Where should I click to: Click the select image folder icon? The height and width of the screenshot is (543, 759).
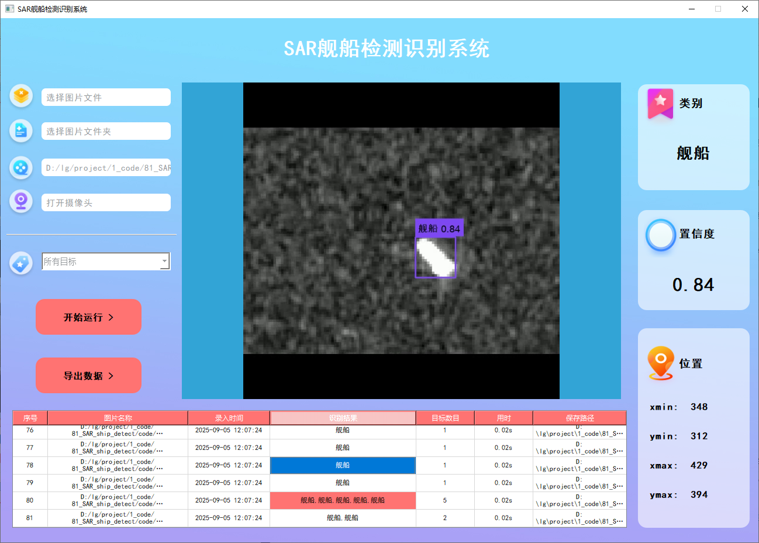click(21, 130)
